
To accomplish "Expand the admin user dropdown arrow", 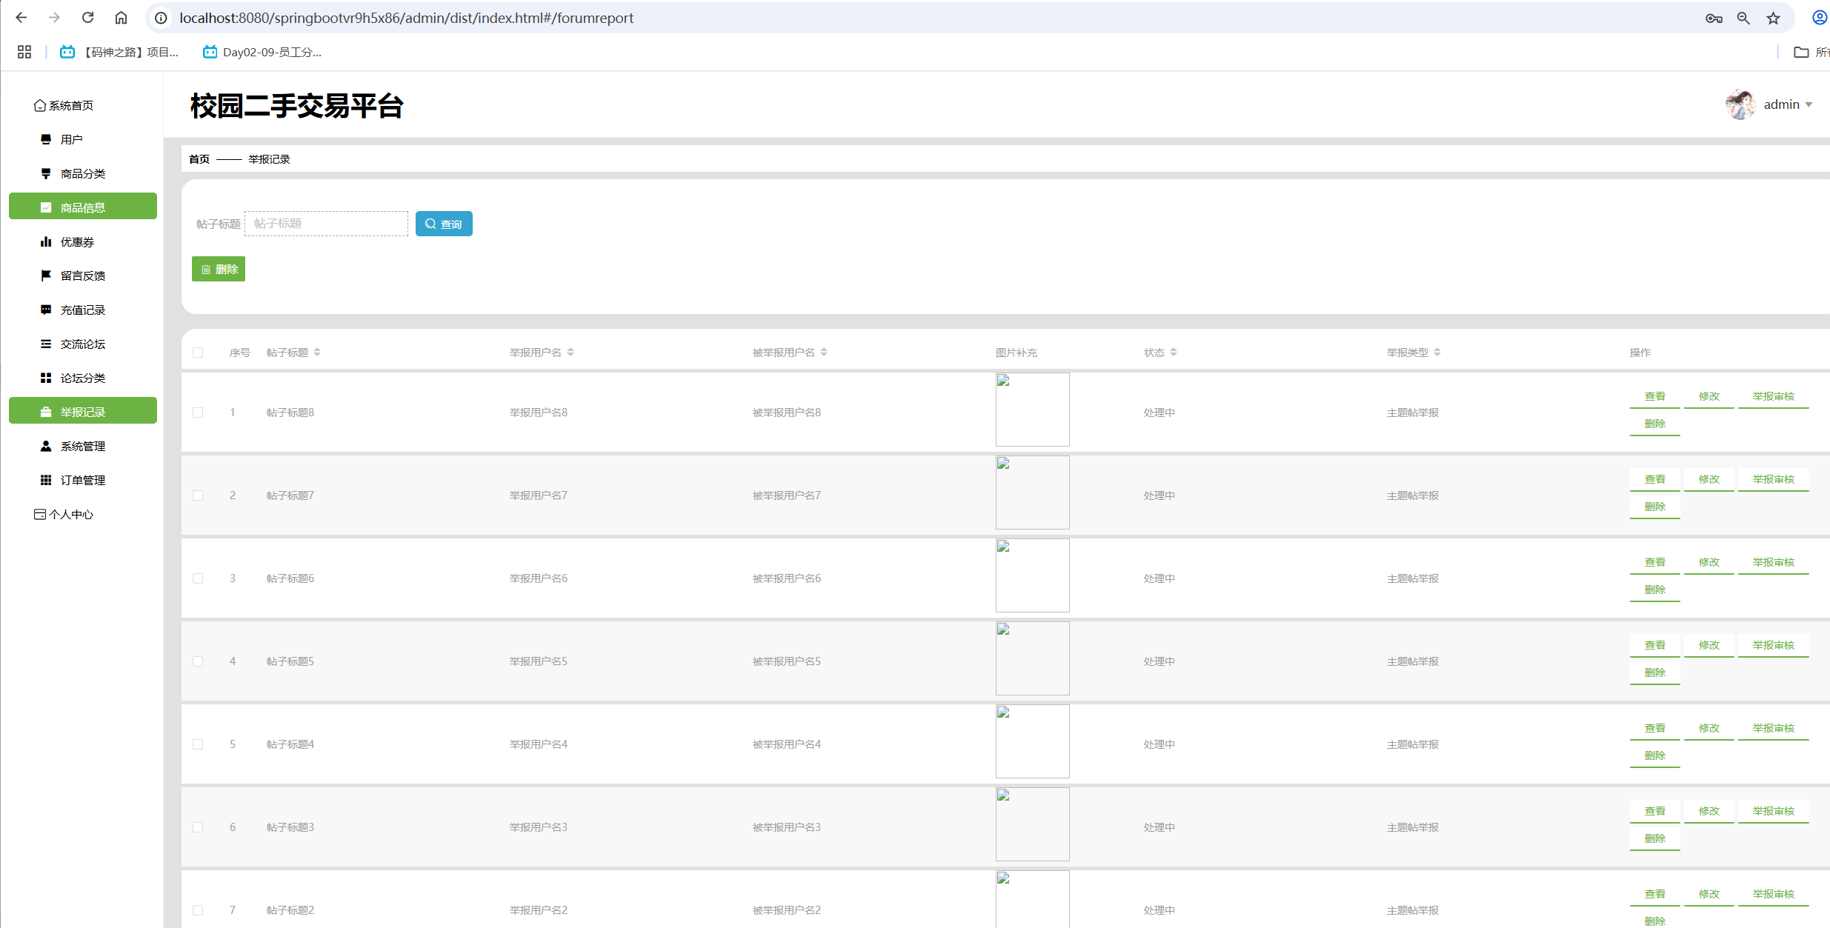I will tap(1809, 104).
